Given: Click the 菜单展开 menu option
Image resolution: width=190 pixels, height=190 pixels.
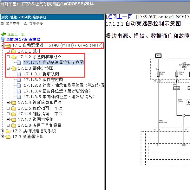Looking at the screenshot, I should (13, 23).
